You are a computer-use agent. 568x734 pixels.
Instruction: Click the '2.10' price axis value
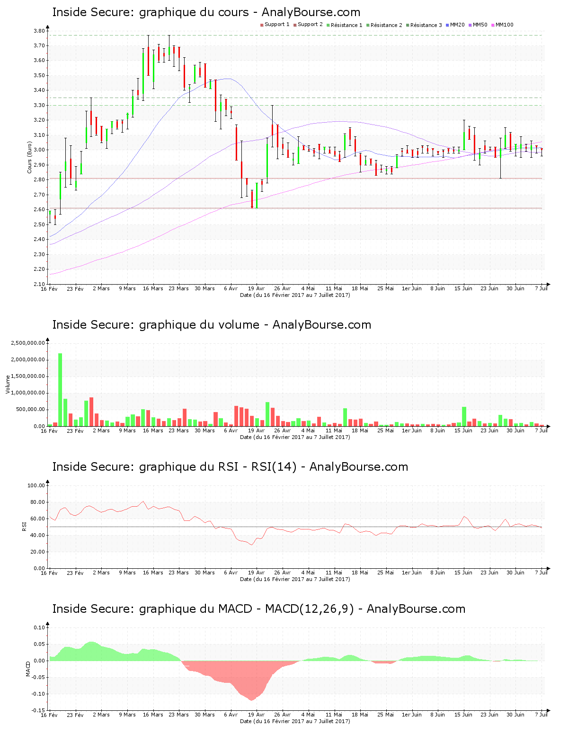click(39, 284)
